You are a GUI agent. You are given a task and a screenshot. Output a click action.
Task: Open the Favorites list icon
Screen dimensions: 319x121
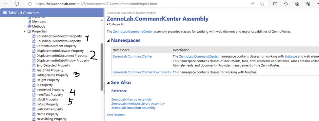click(286, 4)
